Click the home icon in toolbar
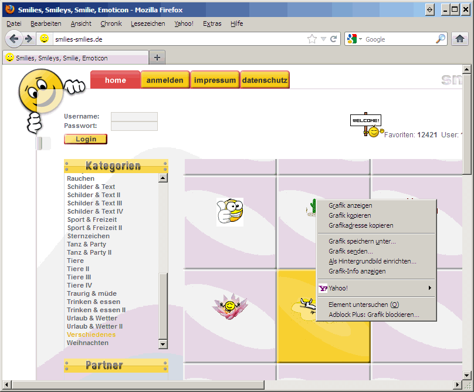Viewport: 474px width, 392px height. point(460,39)
